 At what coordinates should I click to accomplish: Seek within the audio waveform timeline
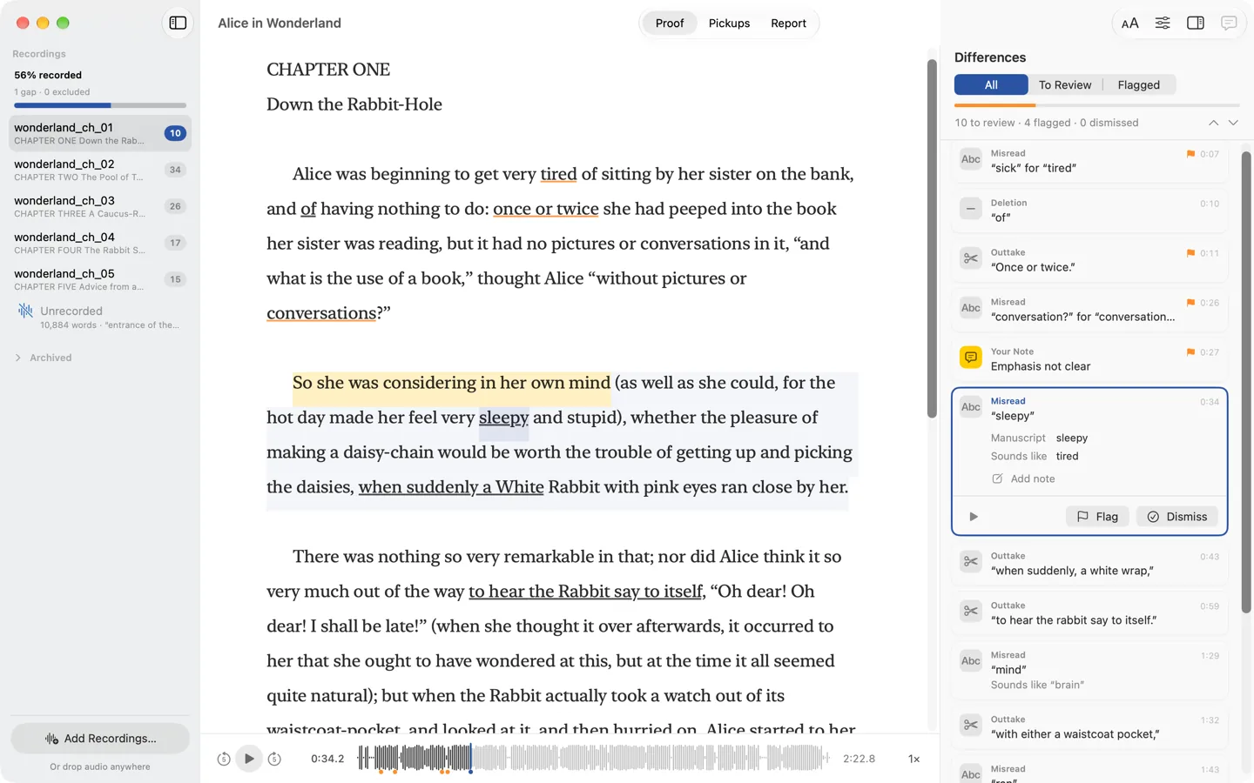pos(594,759)
